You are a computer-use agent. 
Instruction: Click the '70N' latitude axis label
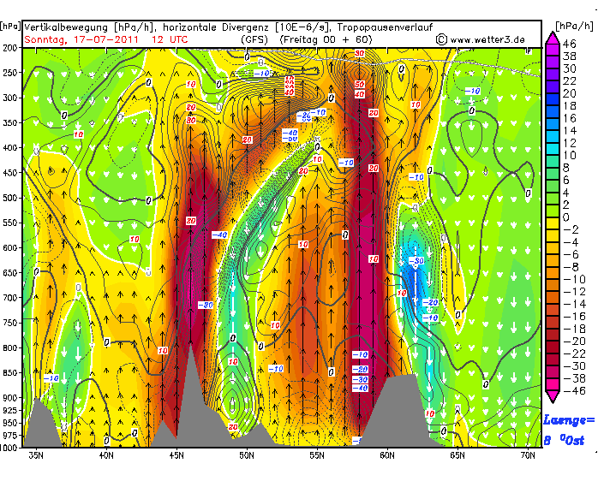[528, 455]
